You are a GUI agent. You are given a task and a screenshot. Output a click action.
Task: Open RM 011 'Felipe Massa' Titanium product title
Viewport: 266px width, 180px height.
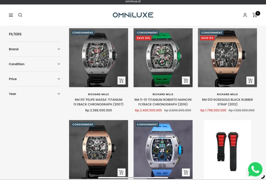tap(98, 102)
